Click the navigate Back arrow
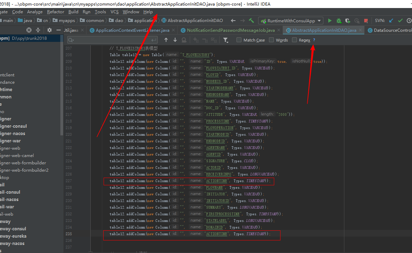412x253 pixels. pos(233,21)
